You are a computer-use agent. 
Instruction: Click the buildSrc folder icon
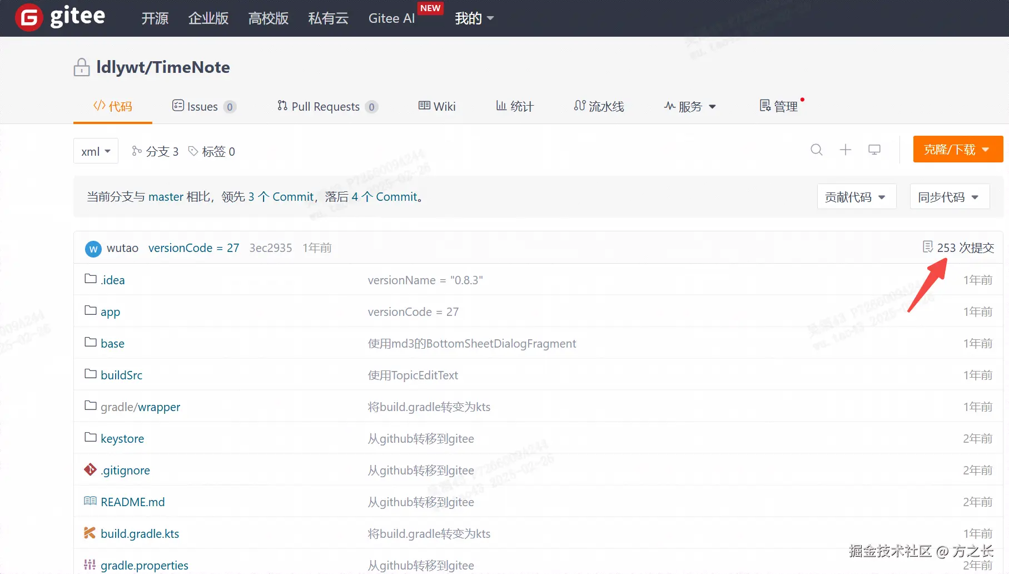[x=91, y=374]
